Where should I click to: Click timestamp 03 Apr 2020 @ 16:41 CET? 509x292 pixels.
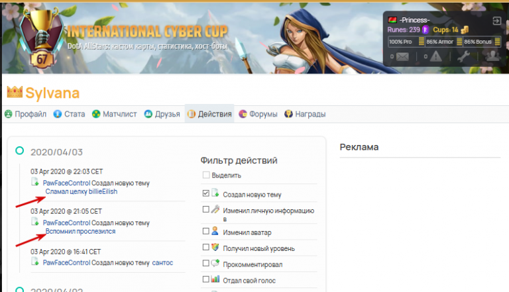point(66,252)
